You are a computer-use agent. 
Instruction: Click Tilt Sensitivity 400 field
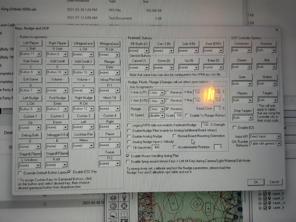pos(156,147)
